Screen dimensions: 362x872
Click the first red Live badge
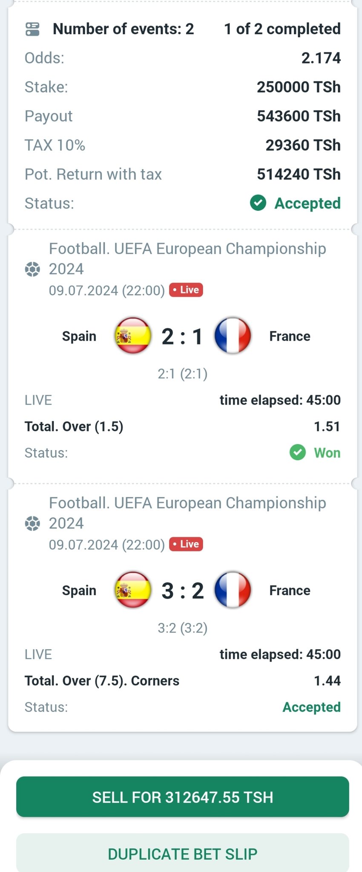186,290
